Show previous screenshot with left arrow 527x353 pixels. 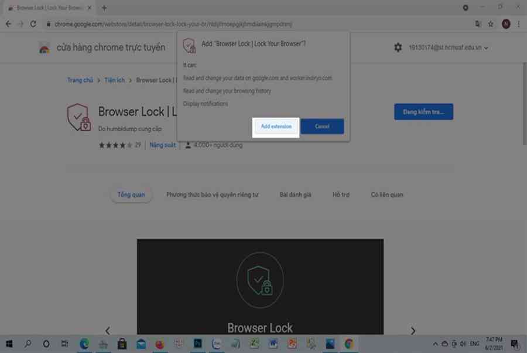pos(108,331)
